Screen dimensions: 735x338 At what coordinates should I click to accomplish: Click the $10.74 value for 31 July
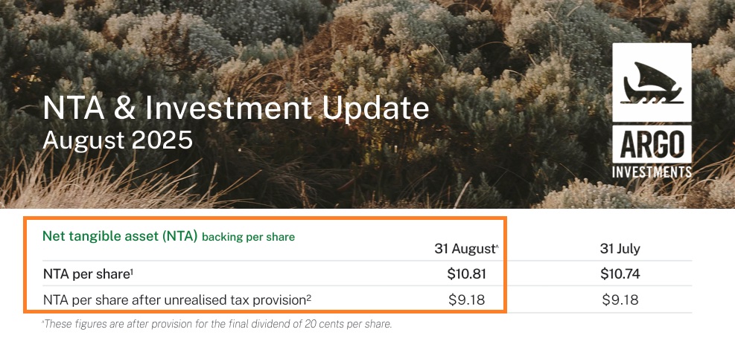coord(620,274)
